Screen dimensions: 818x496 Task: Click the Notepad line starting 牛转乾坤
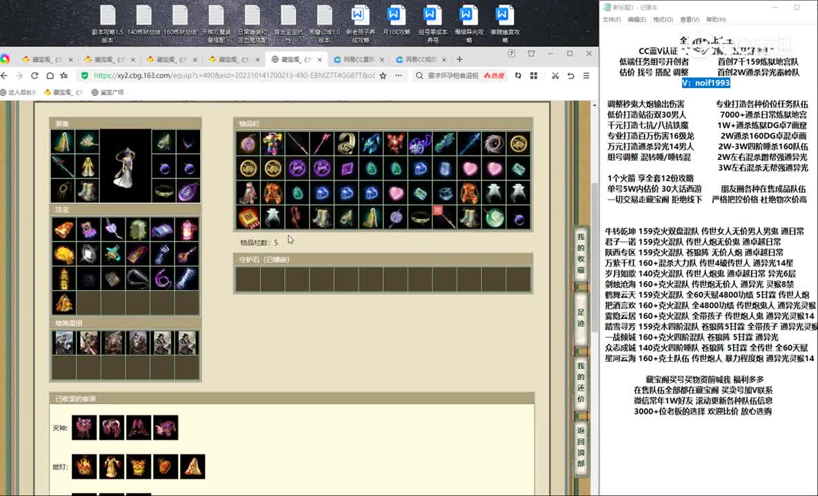[704, 231]
